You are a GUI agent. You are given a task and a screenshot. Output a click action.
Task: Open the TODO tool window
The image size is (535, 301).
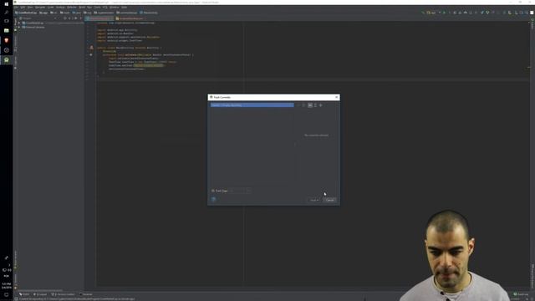coord(24,294)
